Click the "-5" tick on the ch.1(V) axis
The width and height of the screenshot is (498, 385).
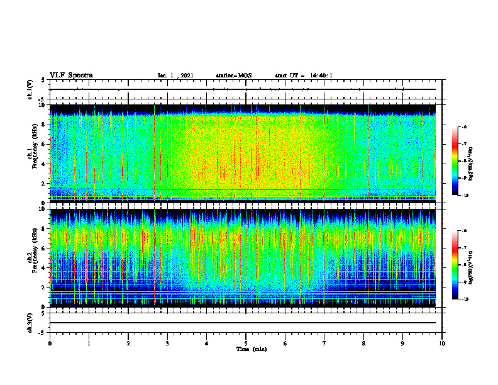pos(43,99)
